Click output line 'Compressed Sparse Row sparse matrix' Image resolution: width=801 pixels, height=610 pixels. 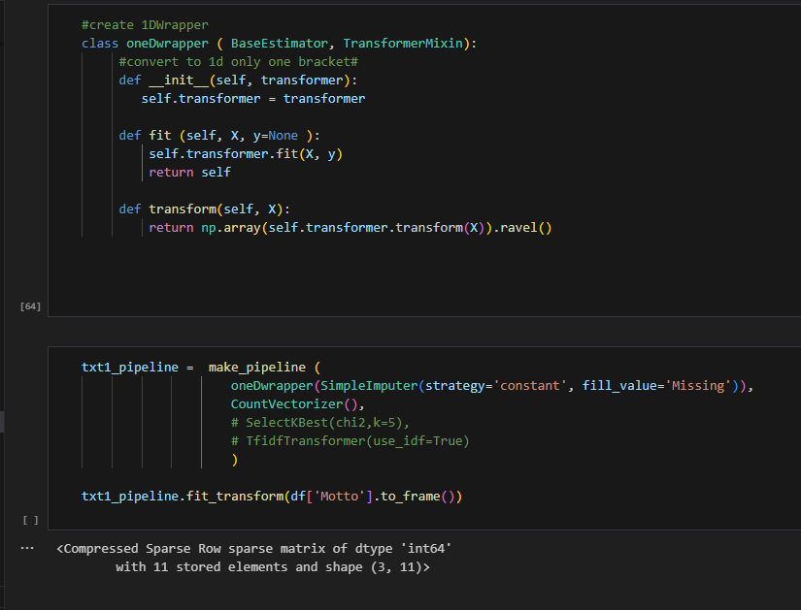click(253, 549)
